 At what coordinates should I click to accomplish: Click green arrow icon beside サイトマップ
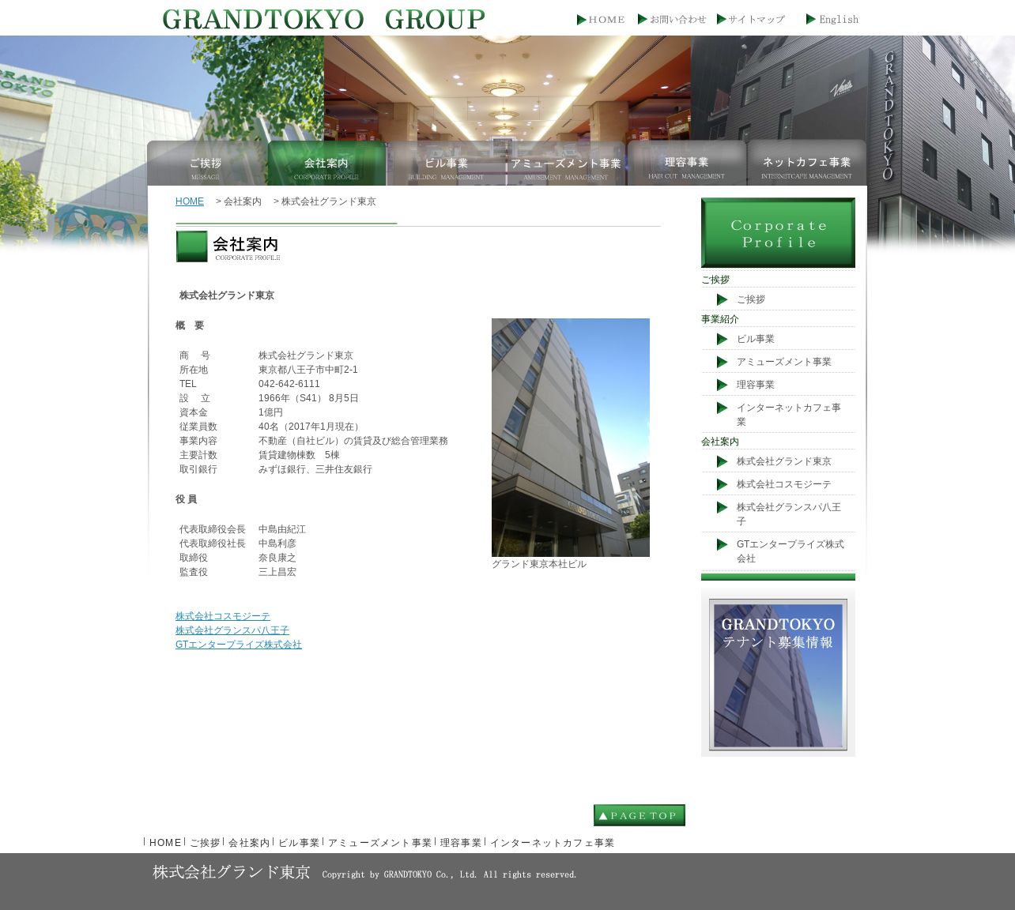(x=722, y=20)
